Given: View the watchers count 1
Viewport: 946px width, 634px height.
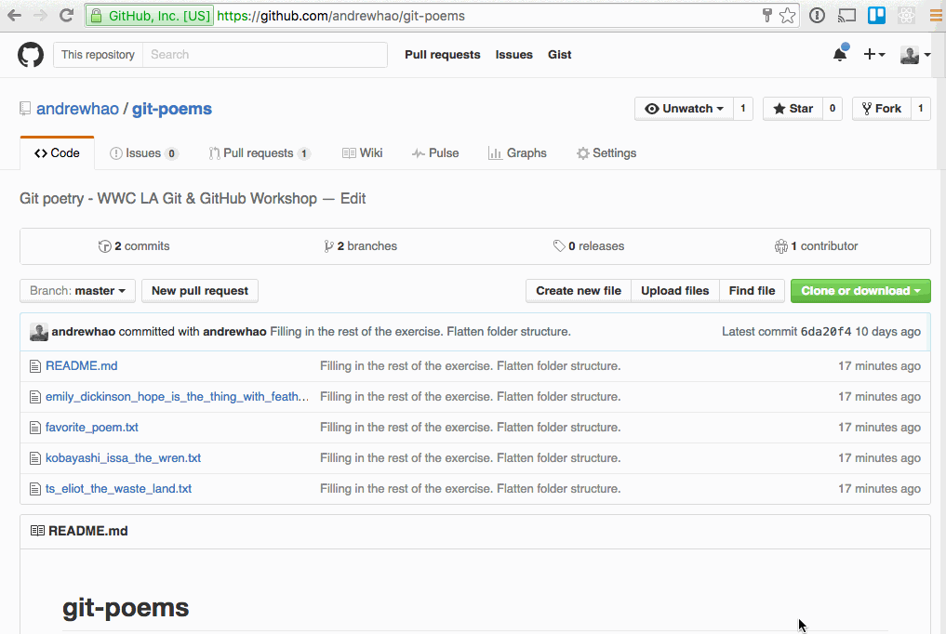Looking at the screenshot, I should pyautogui.click(x=742, y=109).
